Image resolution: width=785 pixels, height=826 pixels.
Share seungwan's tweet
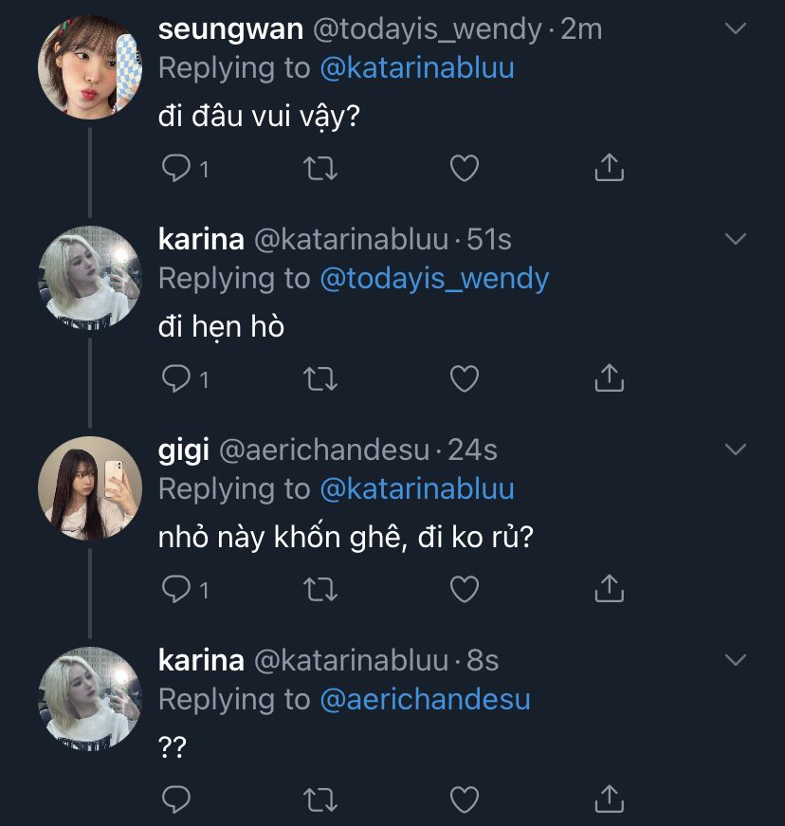tap(609, 168)
